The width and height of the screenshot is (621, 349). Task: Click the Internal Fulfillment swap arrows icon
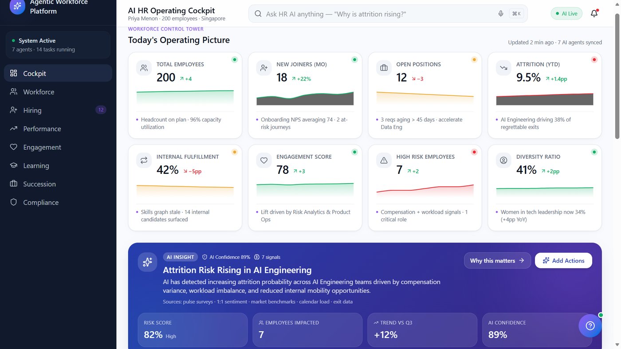tap(144, 161)
